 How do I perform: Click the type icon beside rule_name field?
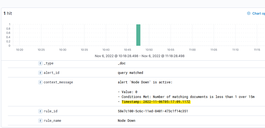[40, 121]
